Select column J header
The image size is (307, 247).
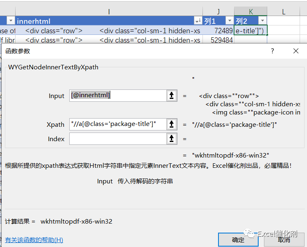[218, 12]
